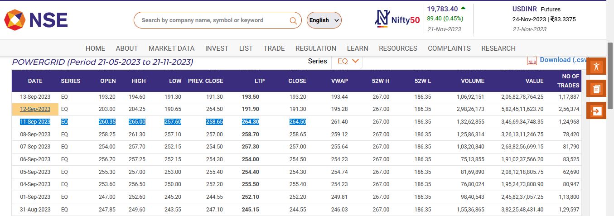The height and width of the screenshot is (216, 614).
Task: Click the 07-Sep-2023 date cell
Action: click(x=35, y=147)
